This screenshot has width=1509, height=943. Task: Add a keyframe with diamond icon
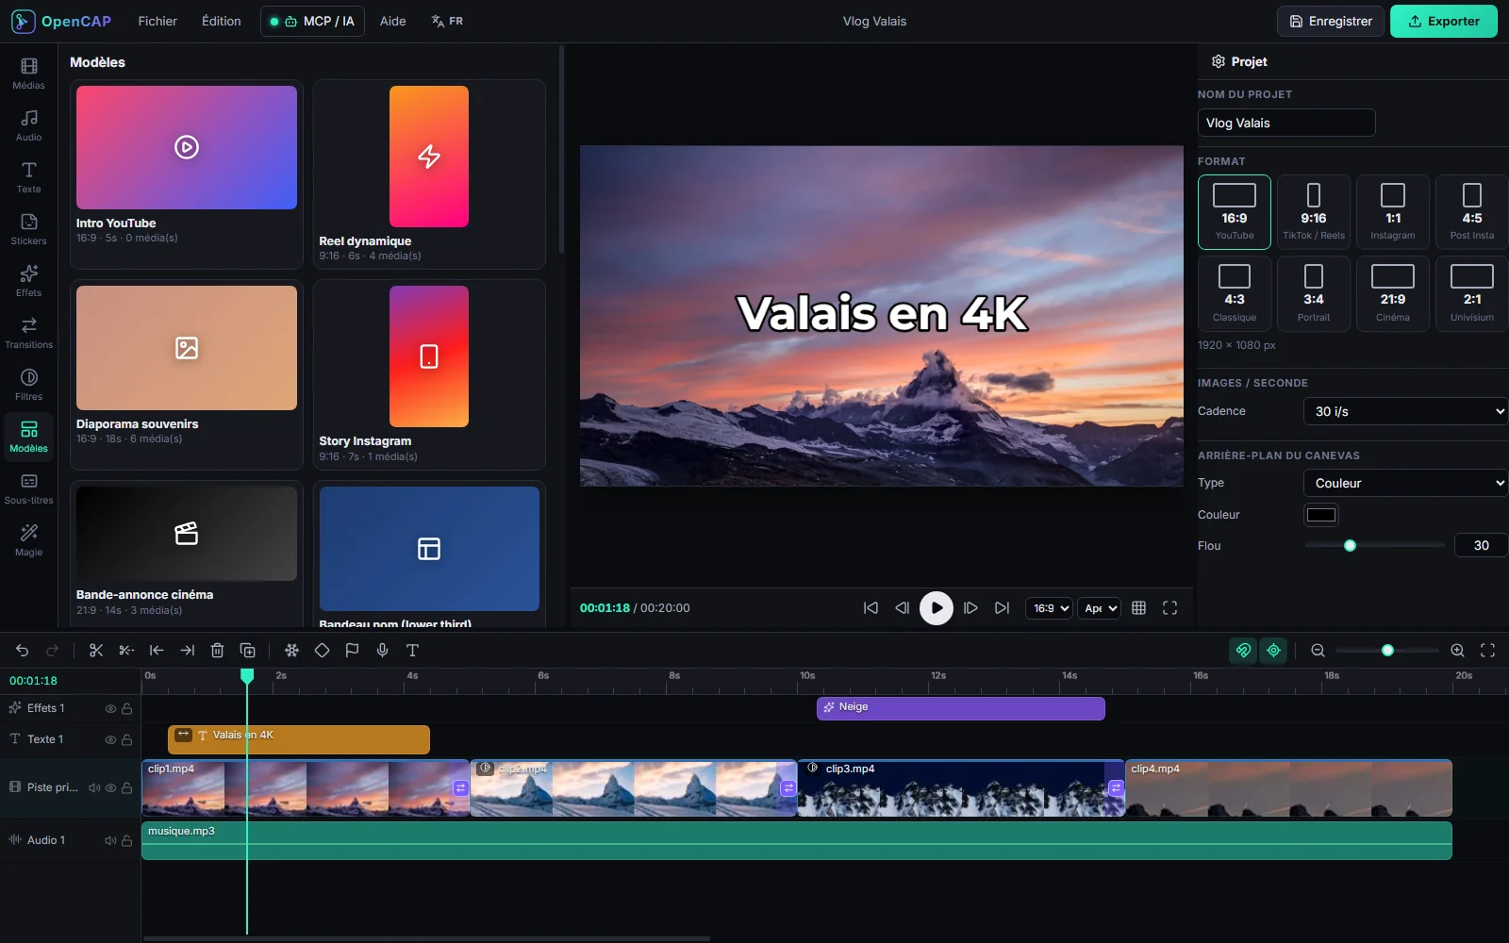tap(322, 650)
